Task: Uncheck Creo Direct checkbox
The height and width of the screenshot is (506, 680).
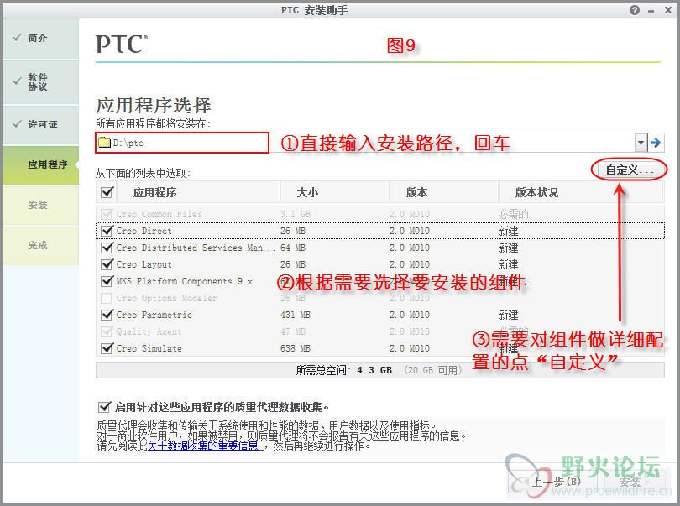Action: (x=107, y=231)
